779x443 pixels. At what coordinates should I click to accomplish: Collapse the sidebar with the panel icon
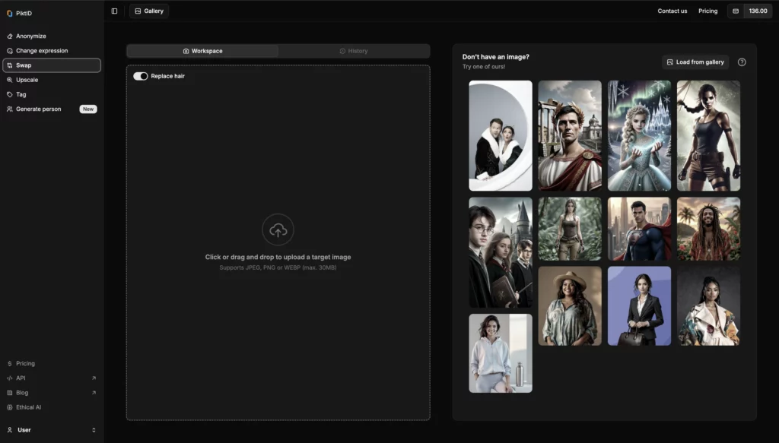coord(115,10)
